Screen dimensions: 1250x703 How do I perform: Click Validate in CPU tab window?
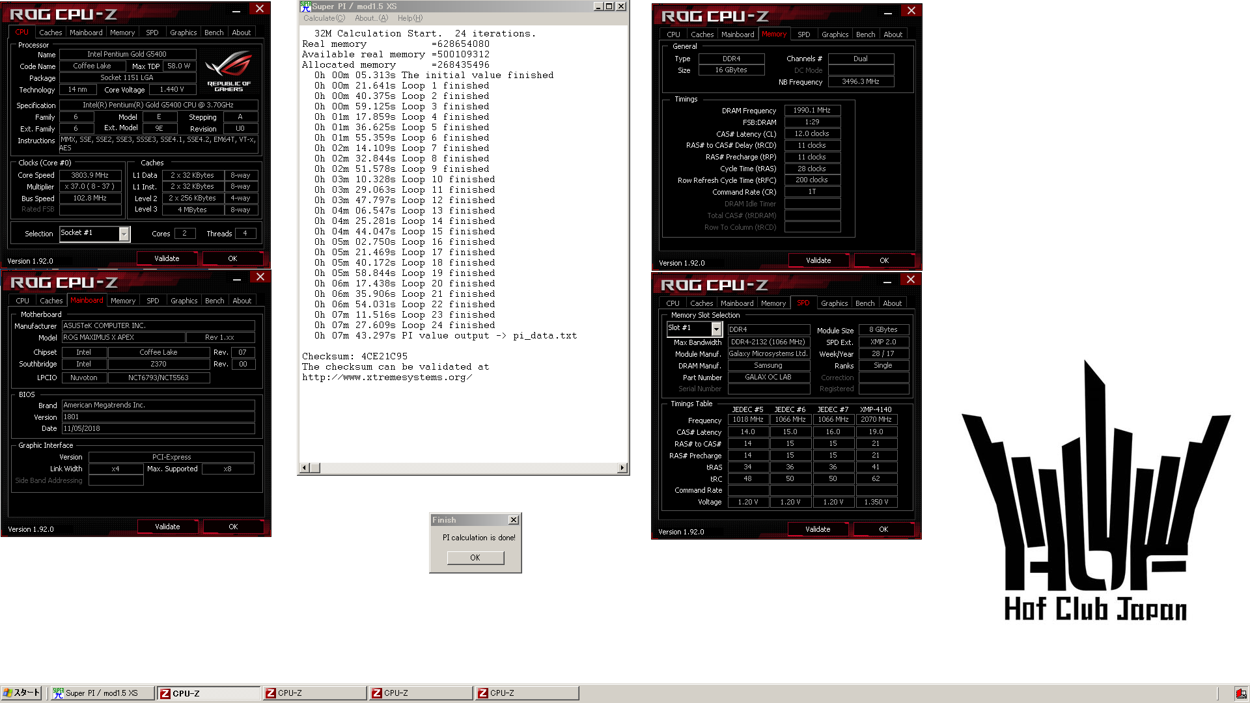[x=167, y=258]
